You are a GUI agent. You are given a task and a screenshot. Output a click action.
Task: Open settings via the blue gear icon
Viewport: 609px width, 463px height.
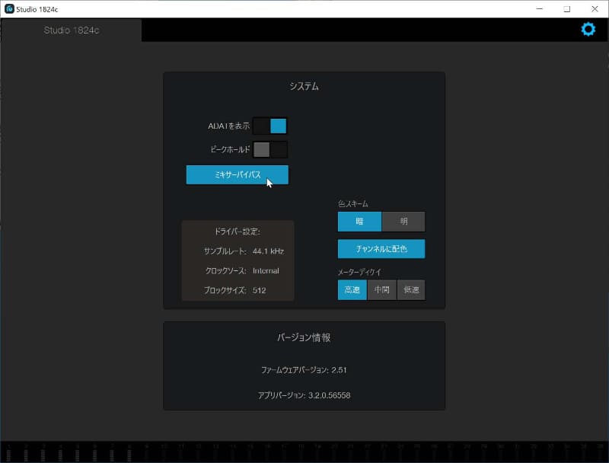588,29
